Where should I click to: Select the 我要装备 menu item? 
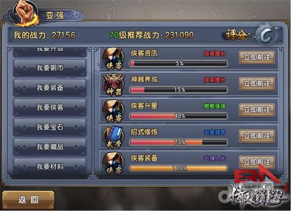point(50,88)
